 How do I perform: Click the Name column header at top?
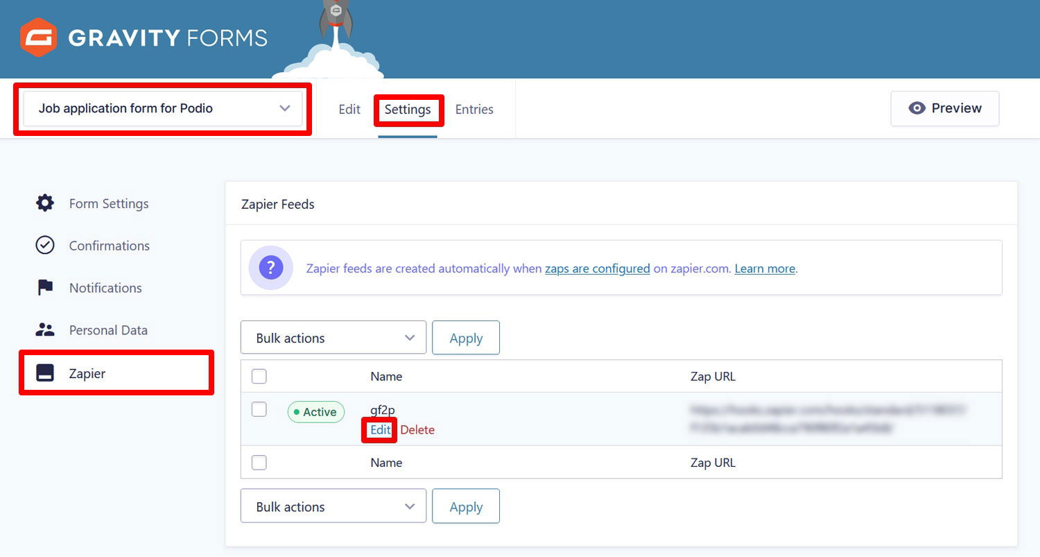click(x=386, y=377)
